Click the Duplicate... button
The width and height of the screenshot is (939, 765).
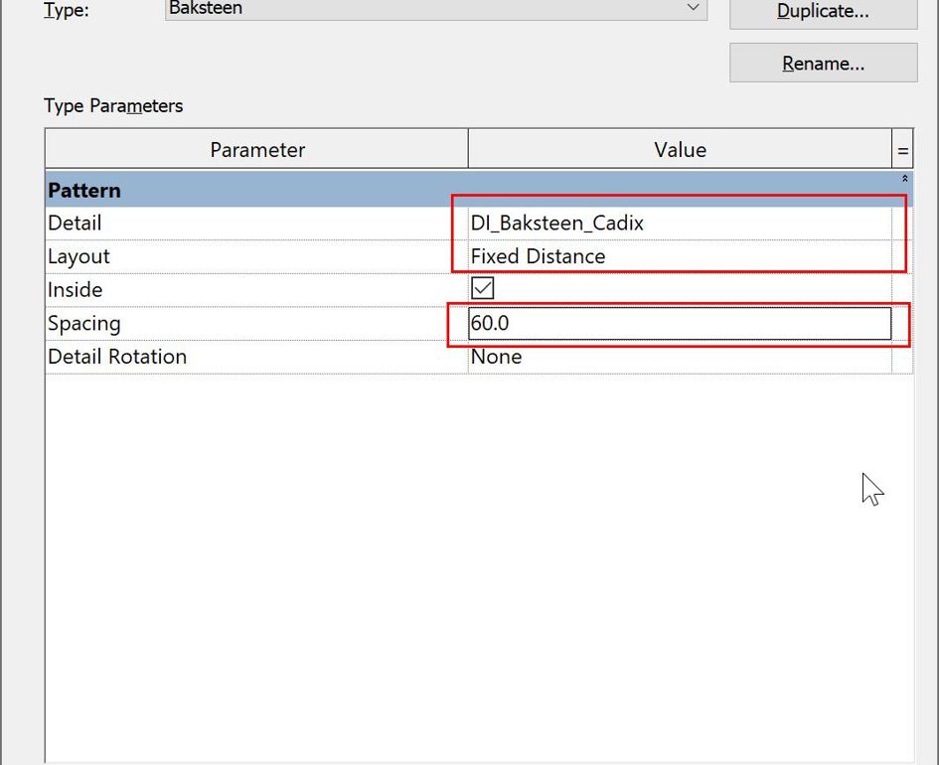point(824,11)
